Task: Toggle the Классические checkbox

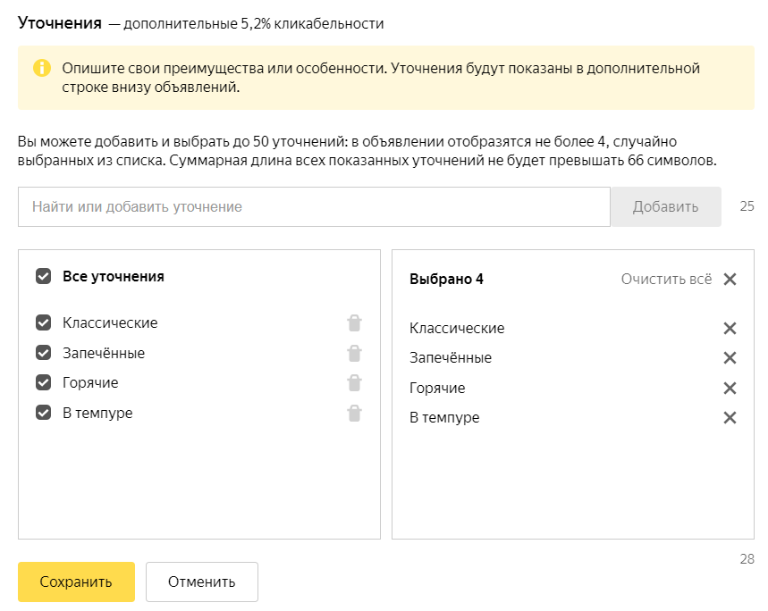Action: pyautogui.click(x=44, y=322)
